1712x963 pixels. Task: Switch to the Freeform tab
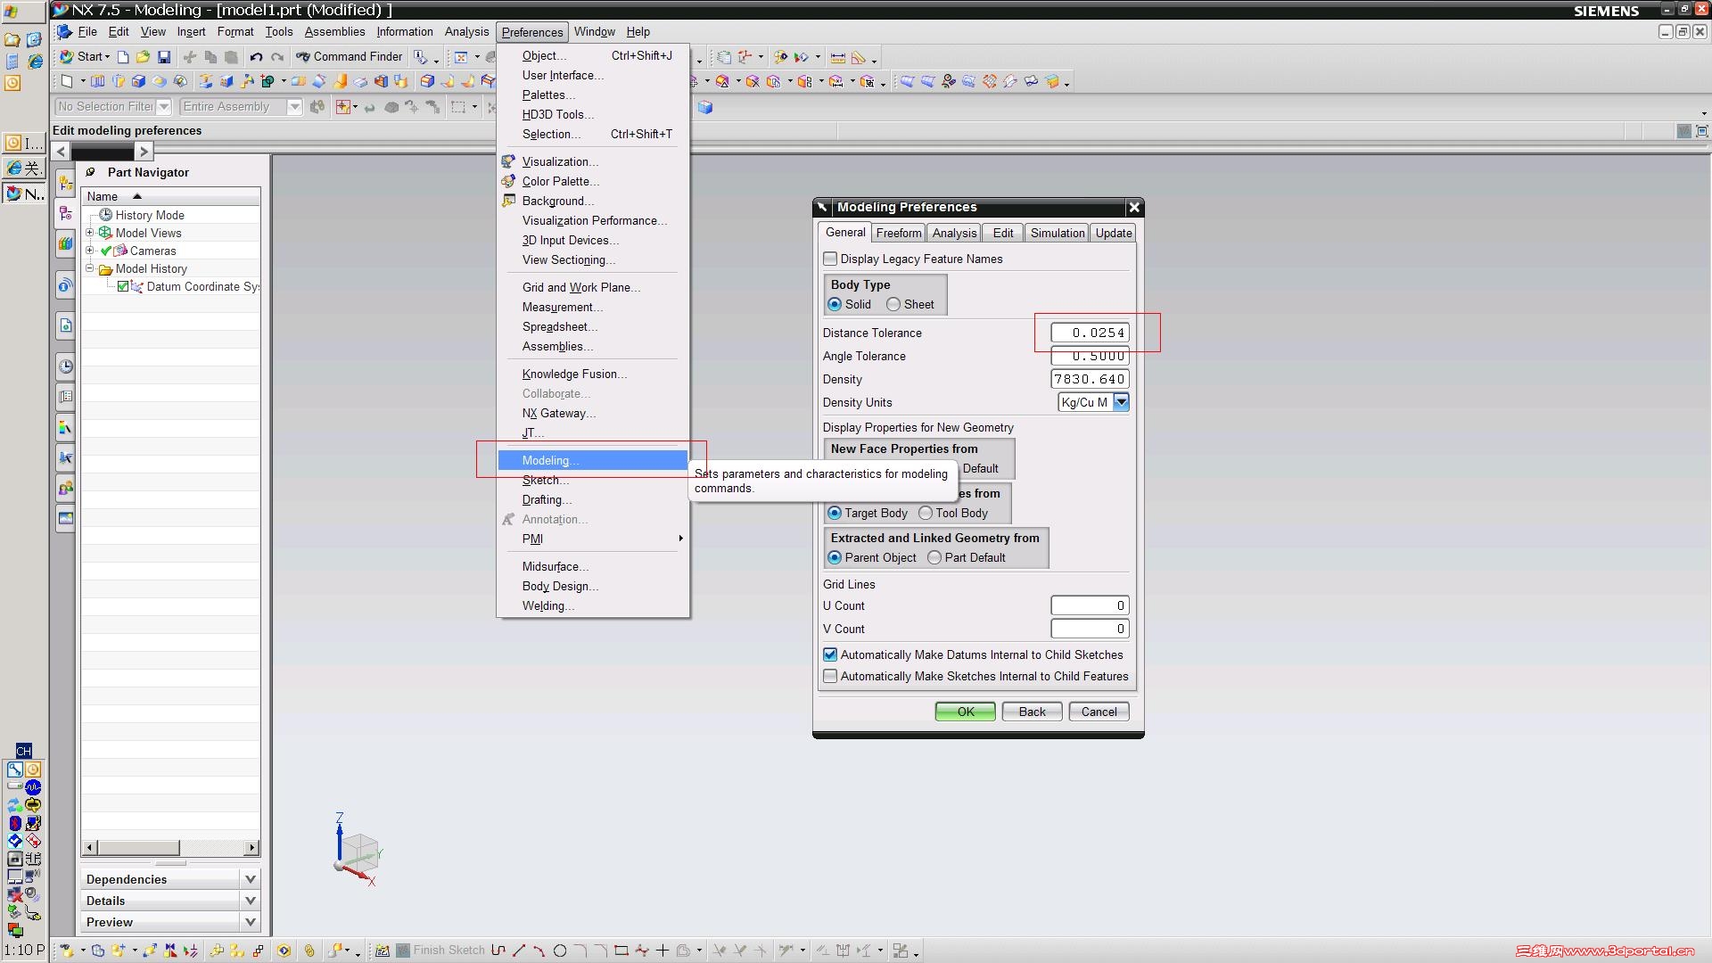[x=898, y=233]
